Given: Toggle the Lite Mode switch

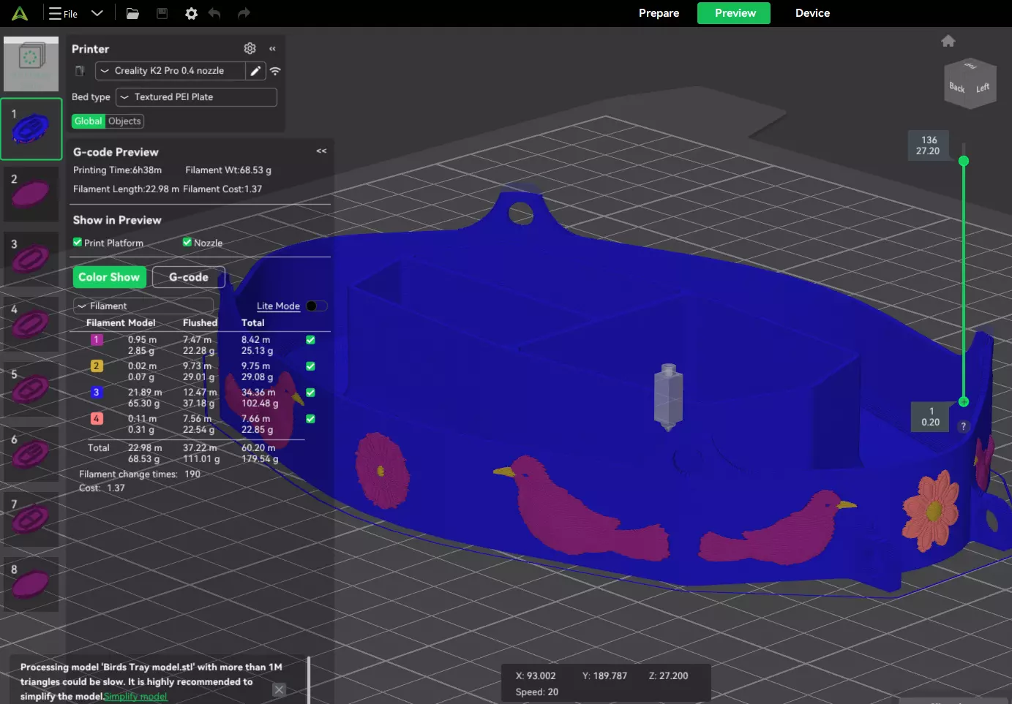Looking at the screenshot, I should click(x=316, y=306).
